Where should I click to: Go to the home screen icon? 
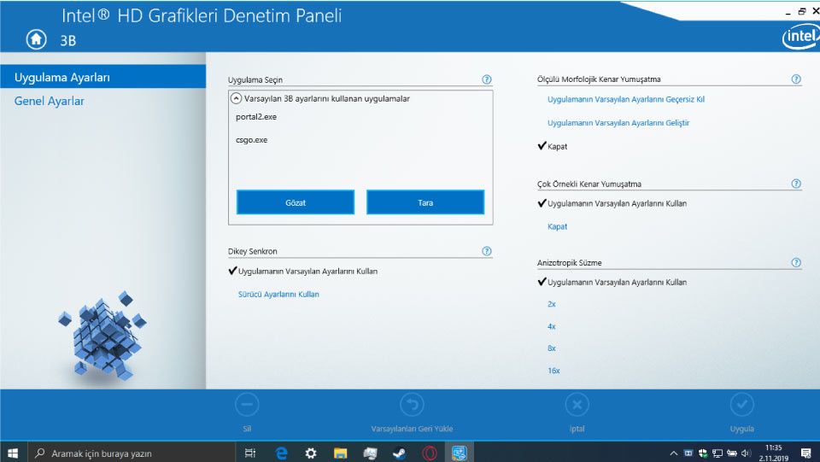click(x=36, y=39)
